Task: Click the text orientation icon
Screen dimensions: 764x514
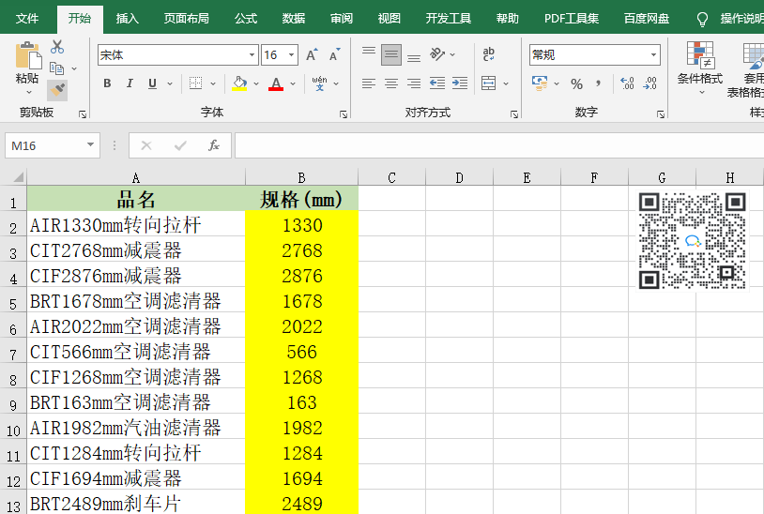Action: [437, 54]
